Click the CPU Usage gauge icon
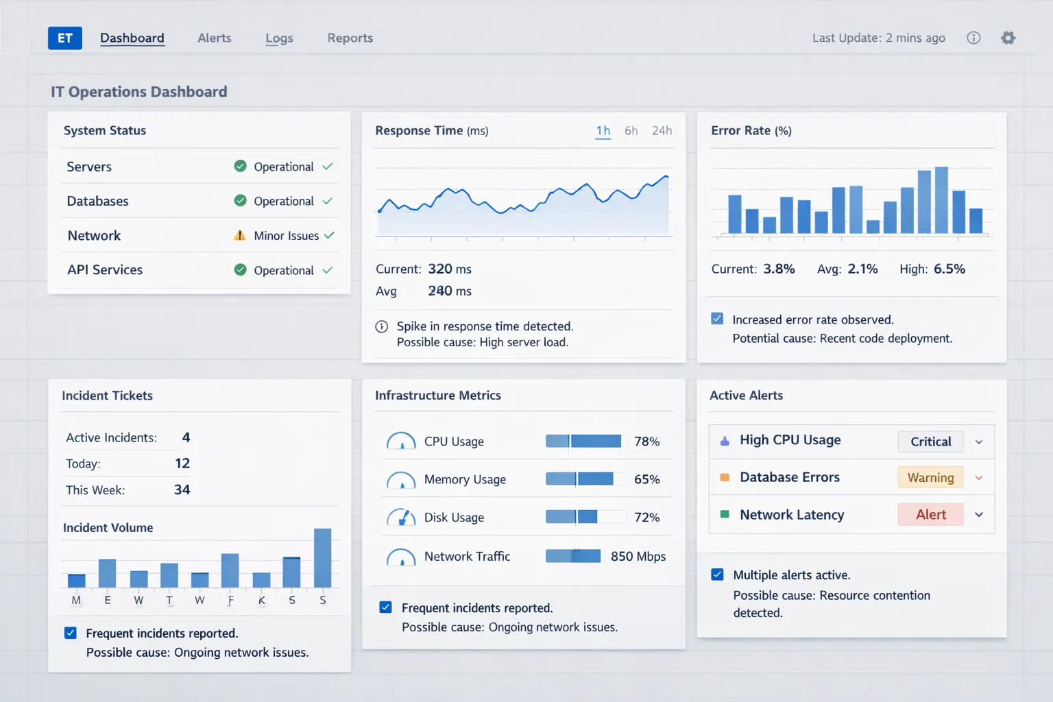The width and height of the screenshot is (1053, 702). [402, 441]
